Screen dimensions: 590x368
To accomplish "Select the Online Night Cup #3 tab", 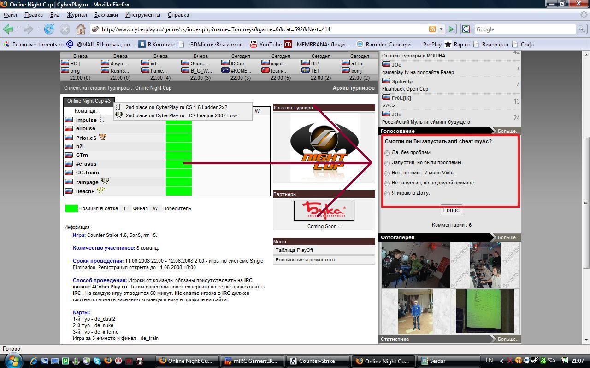I will (88, 101).
